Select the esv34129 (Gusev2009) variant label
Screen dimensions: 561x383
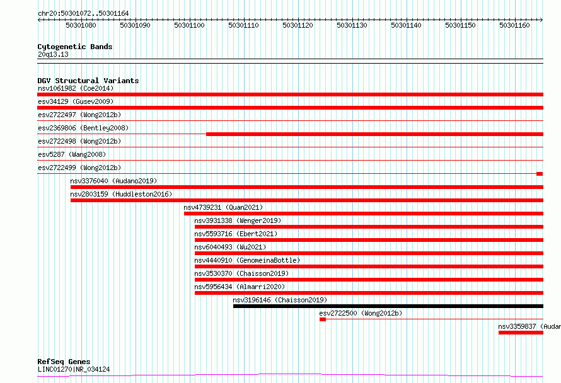pos(76,101)
